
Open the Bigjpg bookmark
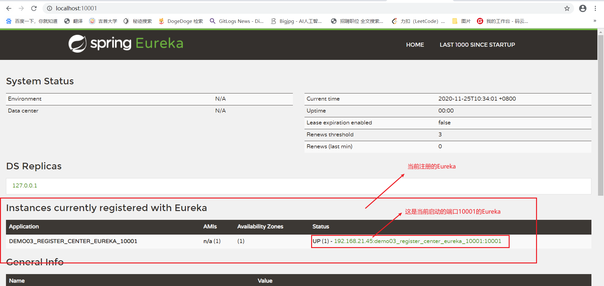(296, 21)
